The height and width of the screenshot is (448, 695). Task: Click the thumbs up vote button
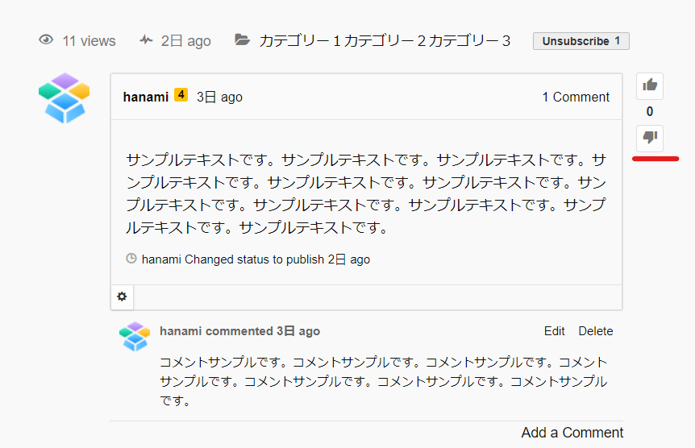coord(650,85)
